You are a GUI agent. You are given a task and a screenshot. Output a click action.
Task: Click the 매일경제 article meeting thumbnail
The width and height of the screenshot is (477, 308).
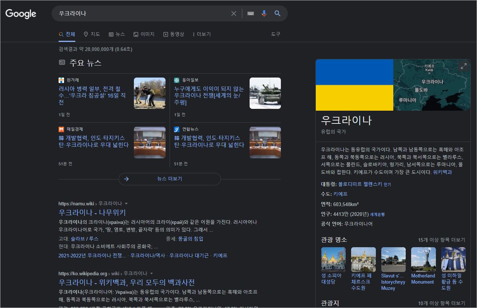(150, 142)
